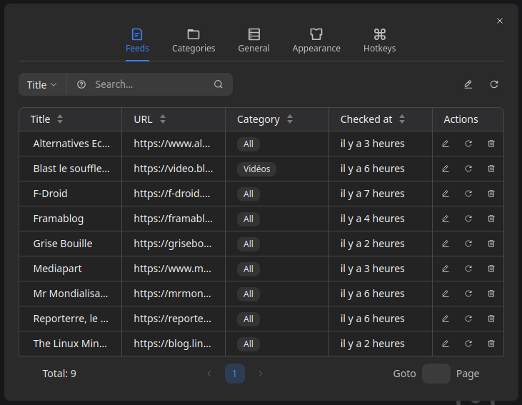
Task: Refresh the Mediapart feed row
Action: click(x=468, y=269)
